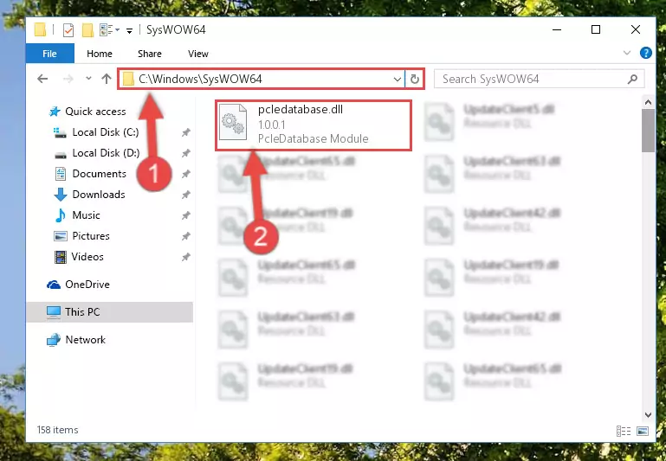Select the pcledatabase.dll file
The height and width of the screenshot is (461, 666).
point(314,125)
